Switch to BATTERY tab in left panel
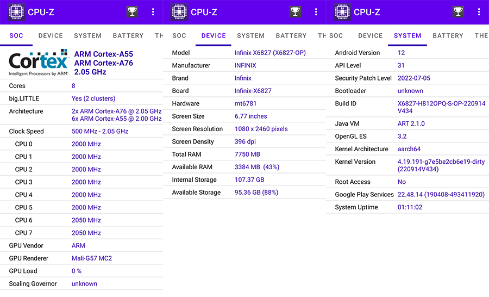The width and height of the screenshot is (489, 297). (x=128, y=35)
